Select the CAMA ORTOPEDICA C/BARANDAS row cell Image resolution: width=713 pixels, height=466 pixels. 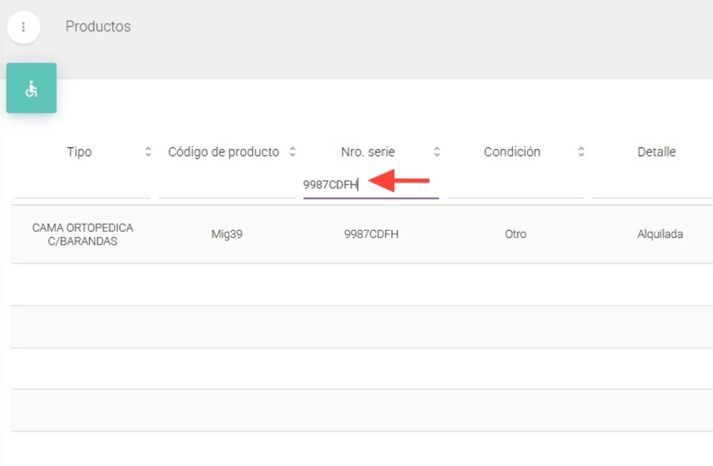point(82,235)
